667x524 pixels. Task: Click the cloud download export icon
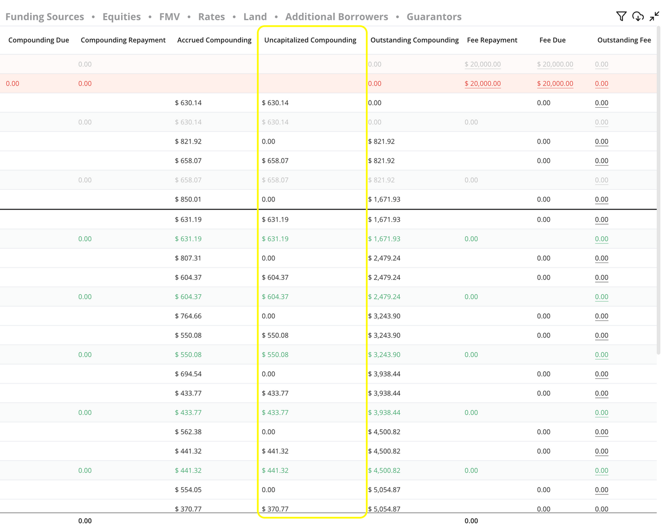[x=638, y=16]
